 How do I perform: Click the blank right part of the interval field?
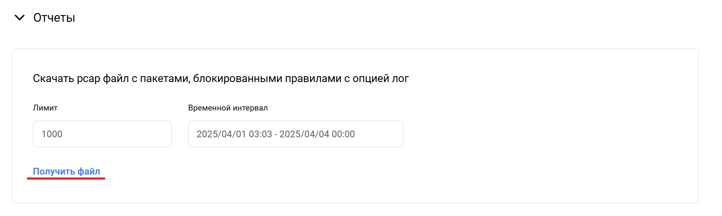coord(379,134)
